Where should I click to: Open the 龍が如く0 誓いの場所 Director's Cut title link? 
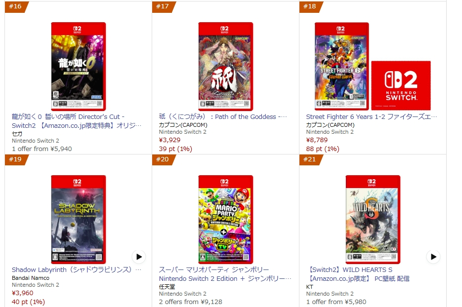(x=77, y=121)
